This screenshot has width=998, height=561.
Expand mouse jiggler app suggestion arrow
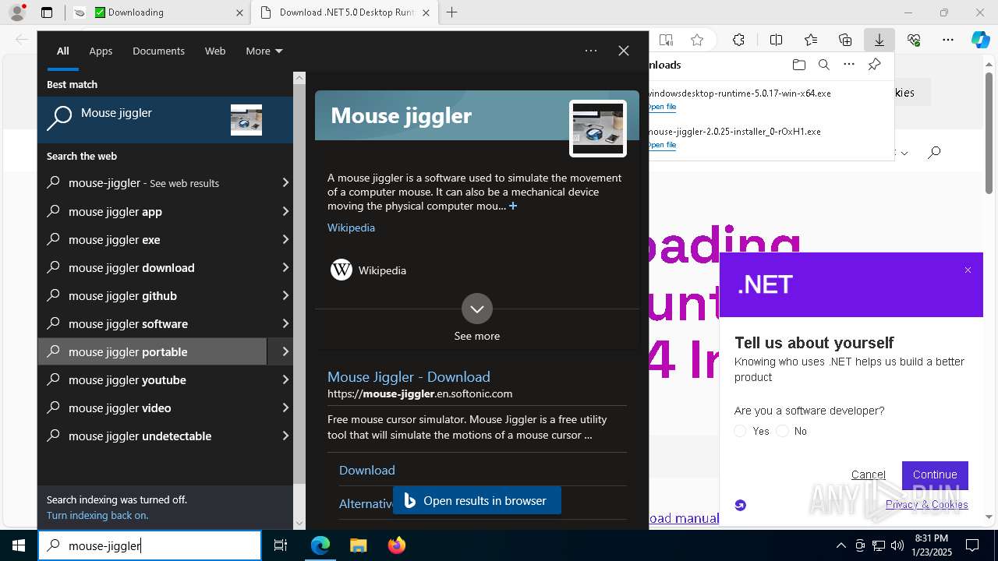coord(285,211)
